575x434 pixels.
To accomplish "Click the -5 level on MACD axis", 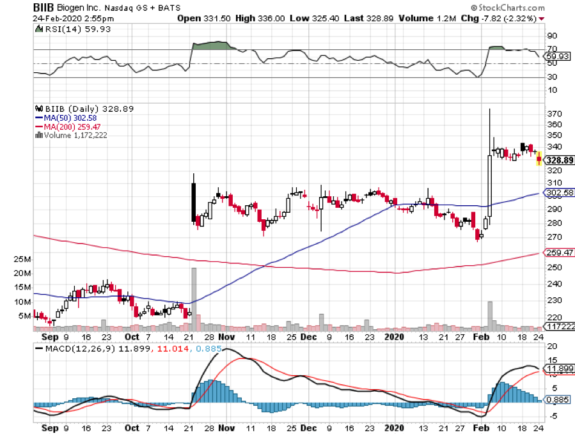I will (552, 416).
